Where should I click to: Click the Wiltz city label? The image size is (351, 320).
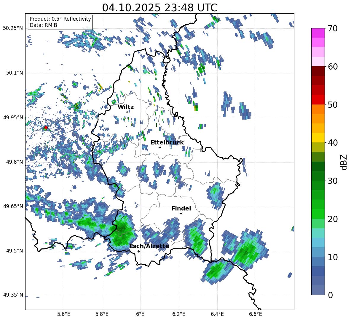click(126, 107)
